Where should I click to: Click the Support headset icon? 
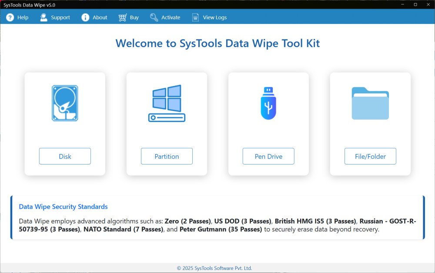point(43,17)
